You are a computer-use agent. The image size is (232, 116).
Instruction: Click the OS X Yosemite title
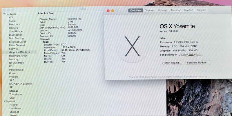177,26
